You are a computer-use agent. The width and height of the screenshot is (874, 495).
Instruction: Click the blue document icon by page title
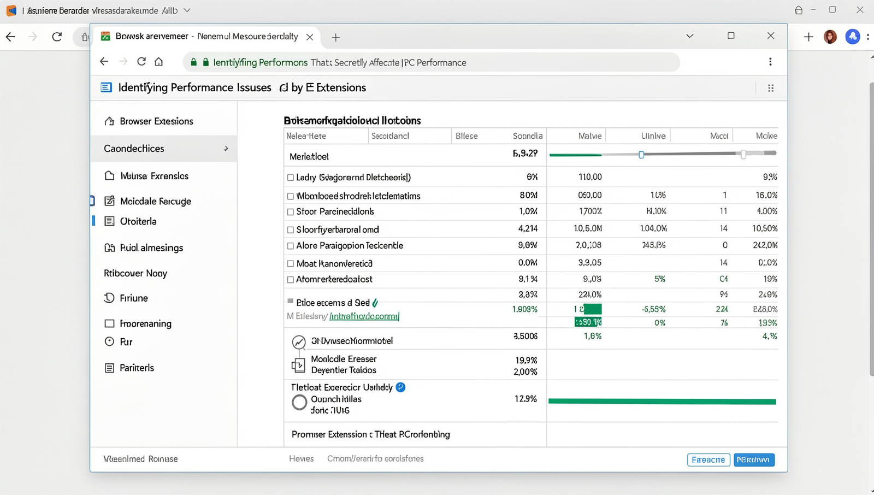click(x=107, y=87)
